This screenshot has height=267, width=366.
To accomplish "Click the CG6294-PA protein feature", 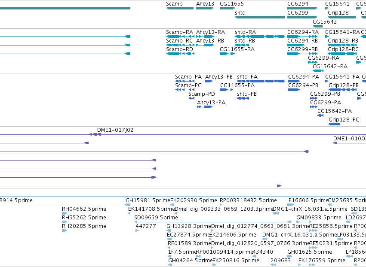I will tap(294, 81).
